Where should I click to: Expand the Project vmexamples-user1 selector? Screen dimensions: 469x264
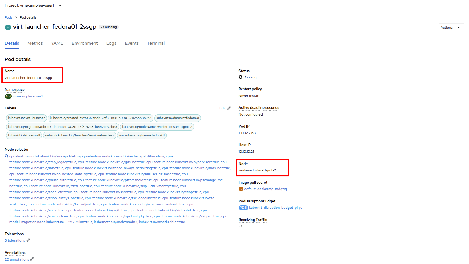(33, 5)
